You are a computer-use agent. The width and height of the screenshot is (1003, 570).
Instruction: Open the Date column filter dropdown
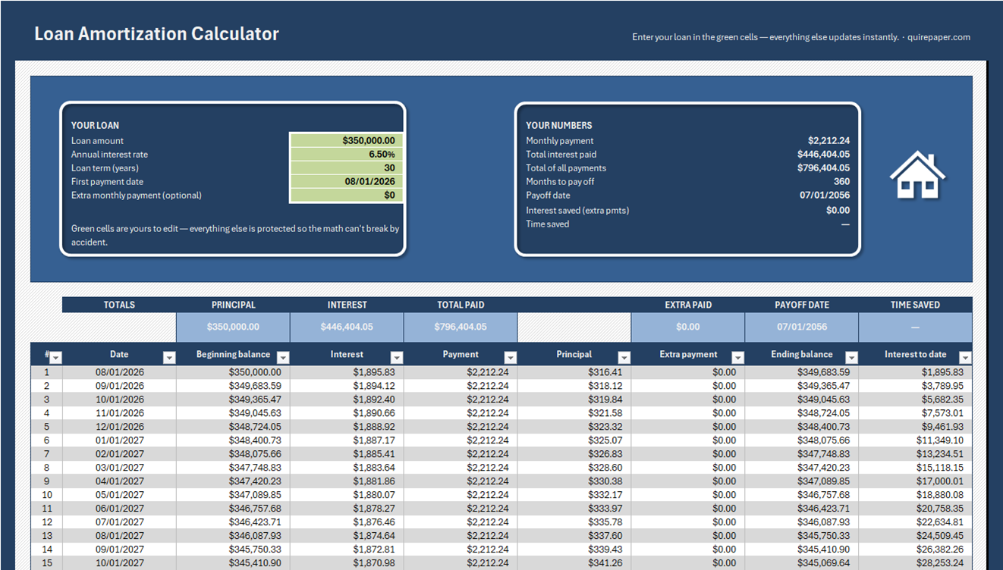[x=169, y=357]
